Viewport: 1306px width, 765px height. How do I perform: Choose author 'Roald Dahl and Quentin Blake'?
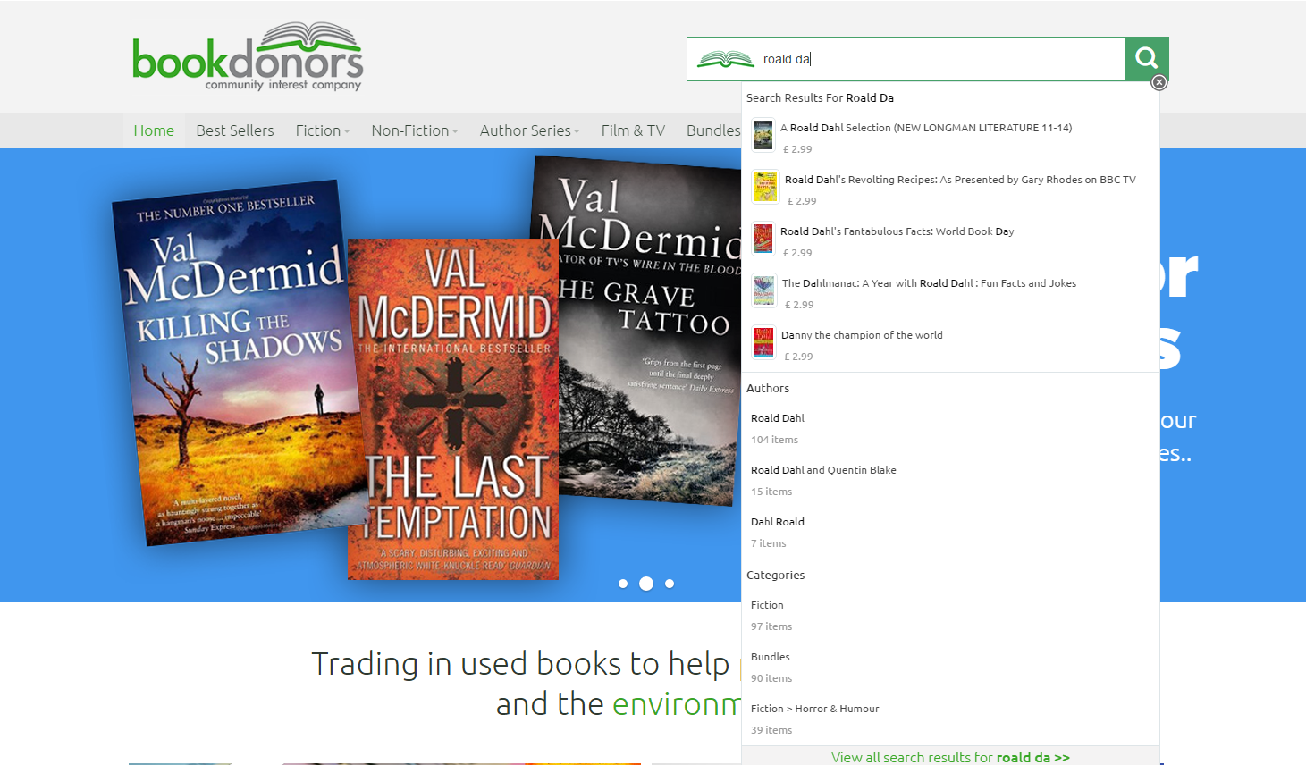[823, 470]
